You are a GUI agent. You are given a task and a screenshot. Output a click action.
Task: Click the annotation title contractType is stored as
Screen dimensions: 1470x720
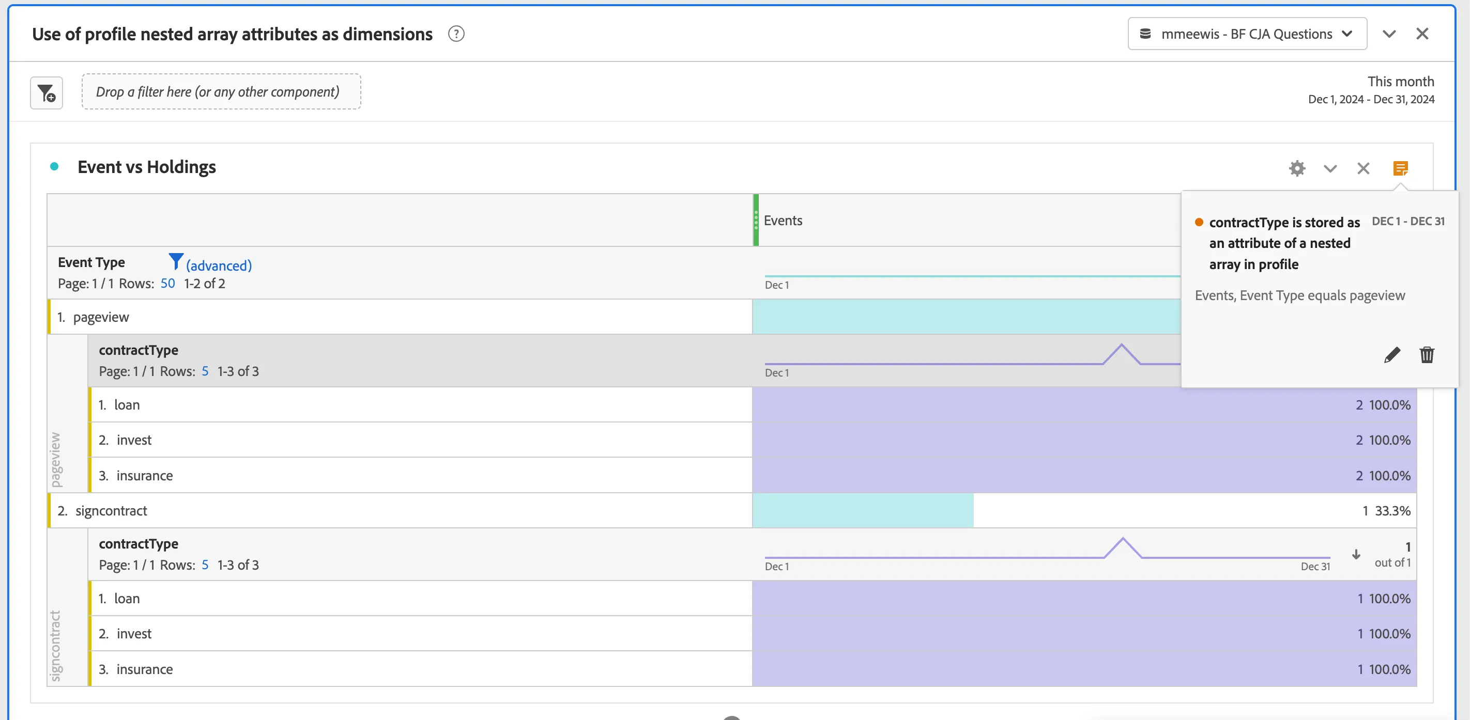tap(1284, 243)
